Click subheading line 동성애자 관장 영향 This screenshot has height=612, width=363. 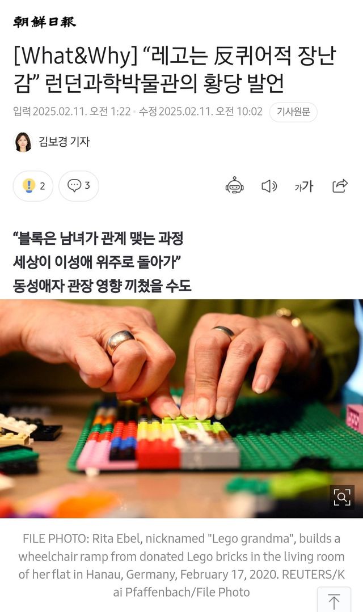(102, 286)
